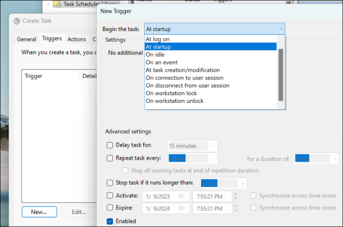The width and height of the screenshot is (343, 227).
Task: Uncheck the Enabled checkbox
Action: (110, 222)
